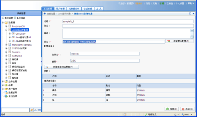Viewport: 197px width, 117px height.
Task: Click the description box scroll-down arrow
Action: 192,37
